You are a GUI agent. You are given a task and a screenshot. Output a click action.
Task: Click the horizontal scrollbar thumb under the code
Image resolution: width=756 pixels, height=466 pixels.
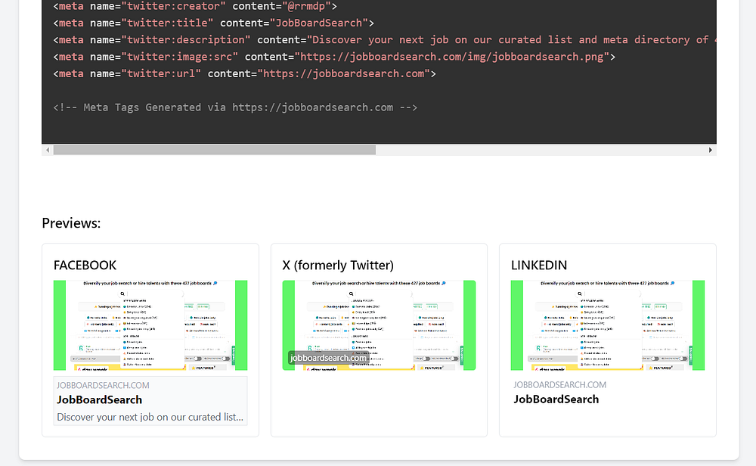click(215, 150)
